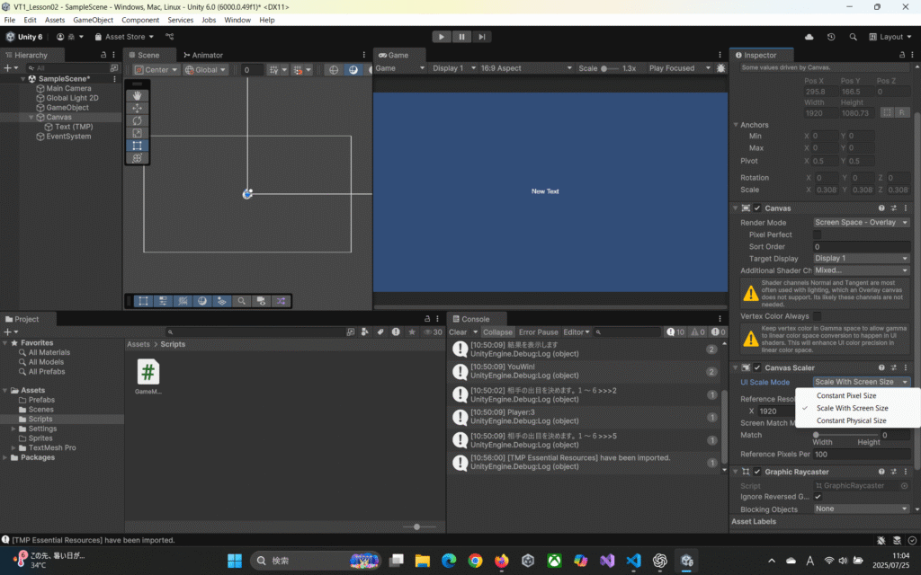Toggle Project favorites star icon
Screen dimensions: 921x575
point(412,332)
